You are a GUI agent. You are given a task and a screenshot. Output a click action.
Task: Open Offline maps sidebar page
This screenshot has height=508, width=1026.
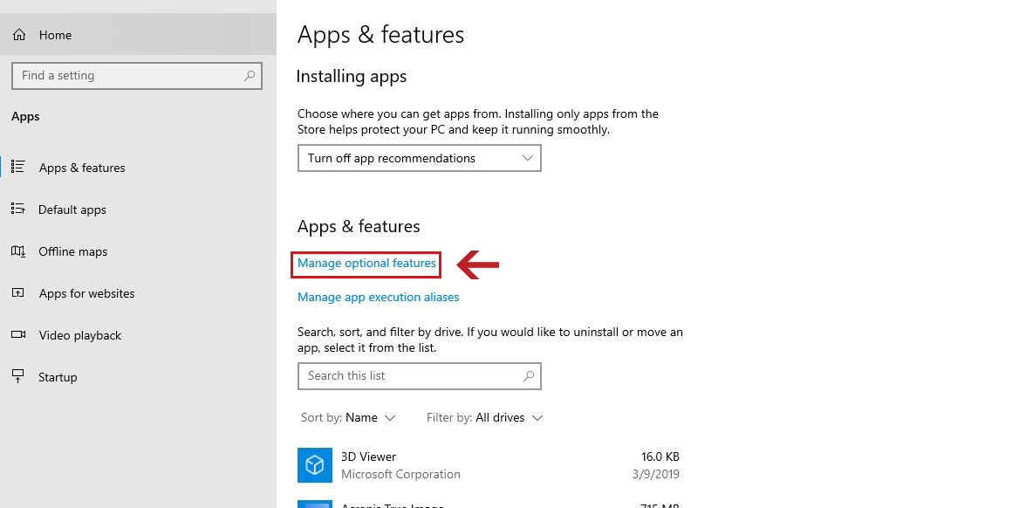(138, 251)
